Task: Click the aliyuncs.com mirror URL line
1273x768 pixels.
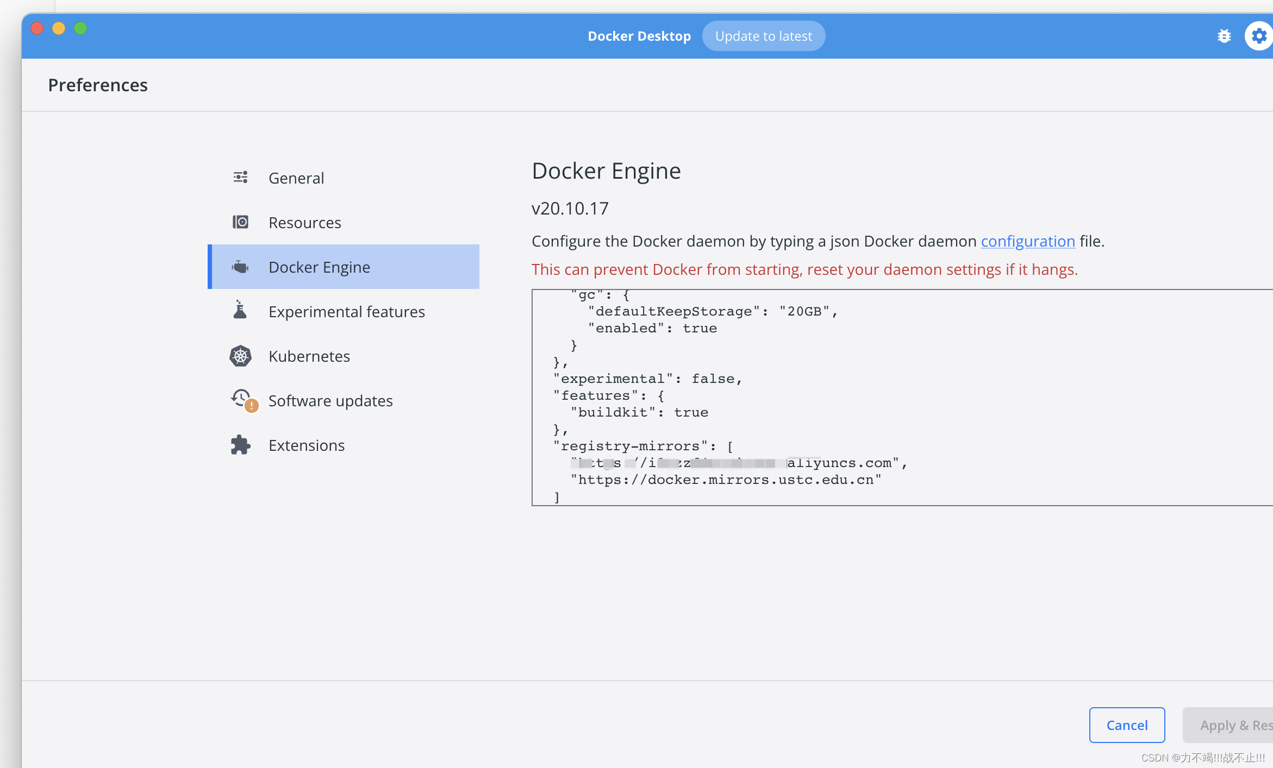Action: click(x=739, y=463)
